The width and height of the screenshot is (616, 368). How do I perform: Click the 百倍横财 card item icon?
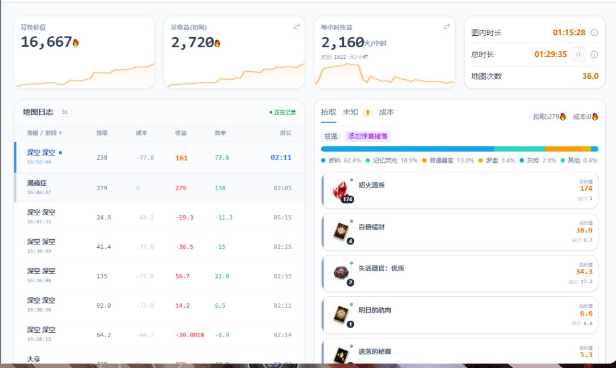341,231
